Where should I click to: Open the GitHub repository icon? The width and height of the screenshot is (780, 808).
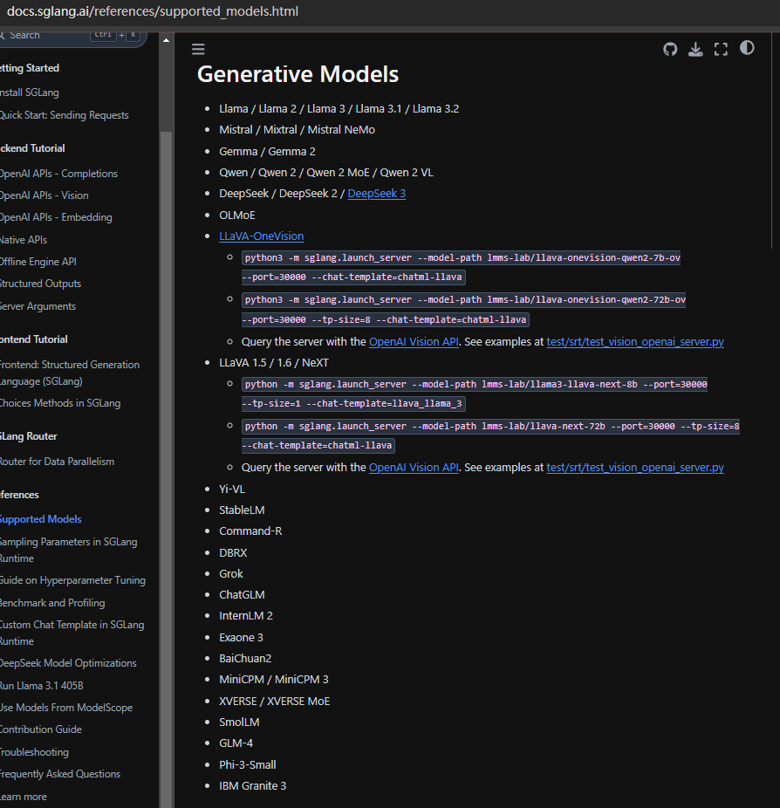pos(670,49)
